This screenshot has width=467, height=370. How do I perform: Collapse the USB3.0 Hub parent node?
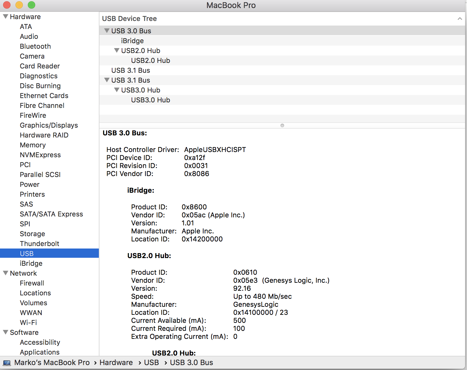coord(117,90)
